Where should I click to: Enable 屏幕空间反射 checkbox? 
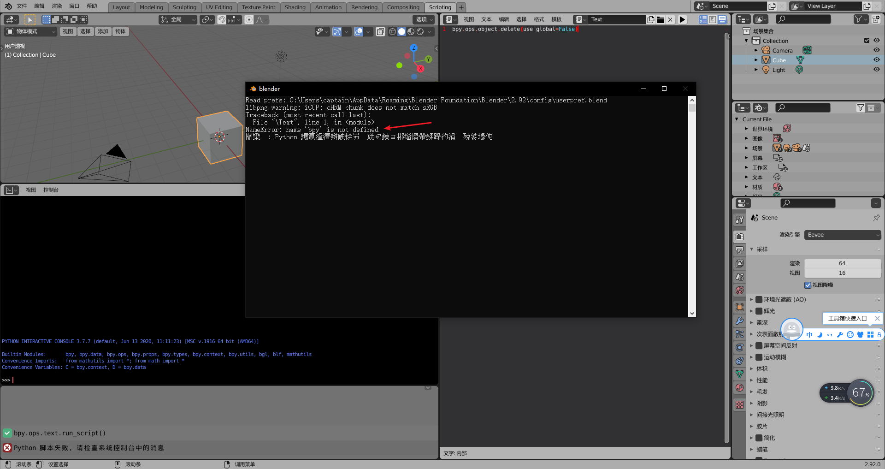tap(759, 345)
